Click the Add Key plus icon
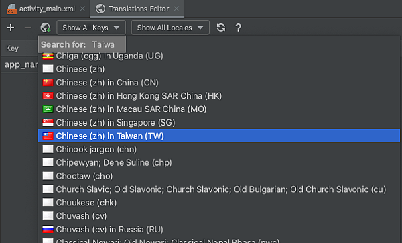Image resolution: width=402 pixels, height=243 pixels. tap(11, 28)
